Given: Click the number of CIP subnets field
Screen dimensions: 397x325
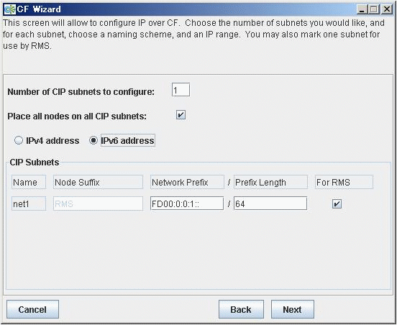Looking at the screenshot, I should 181,90.
